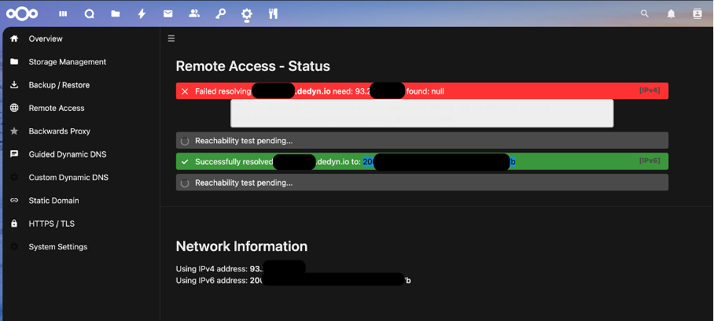The image size is (714, 321).
Task: Select Backup / Restore menu item
Action: [x=59, y=85]
